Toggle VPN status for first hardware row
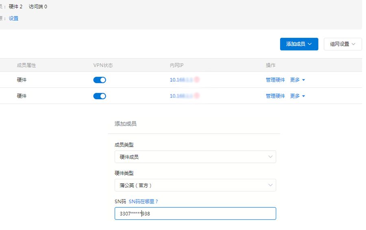 100,80
